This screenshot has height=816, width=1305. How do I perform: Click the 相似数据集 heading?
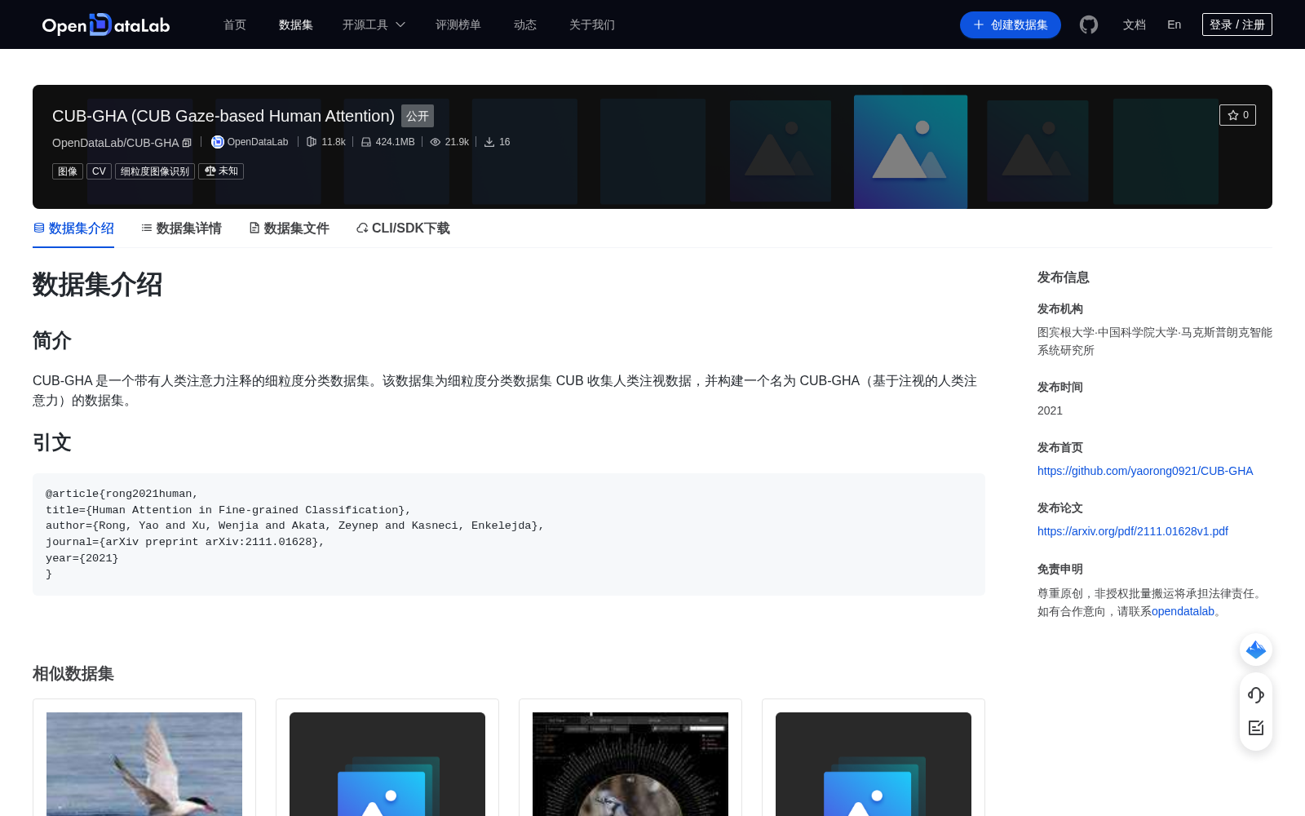[x=73, y=674]
